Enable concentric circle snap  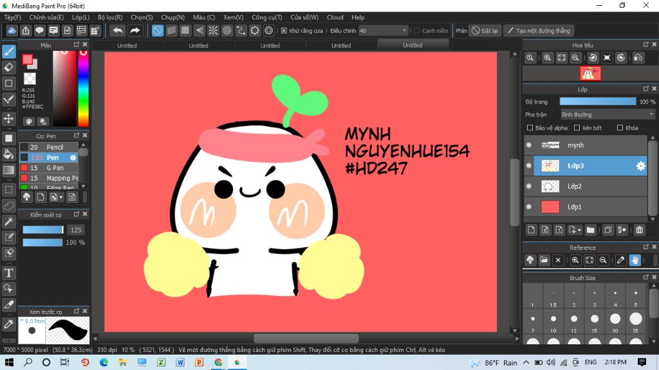pos(227,31)
